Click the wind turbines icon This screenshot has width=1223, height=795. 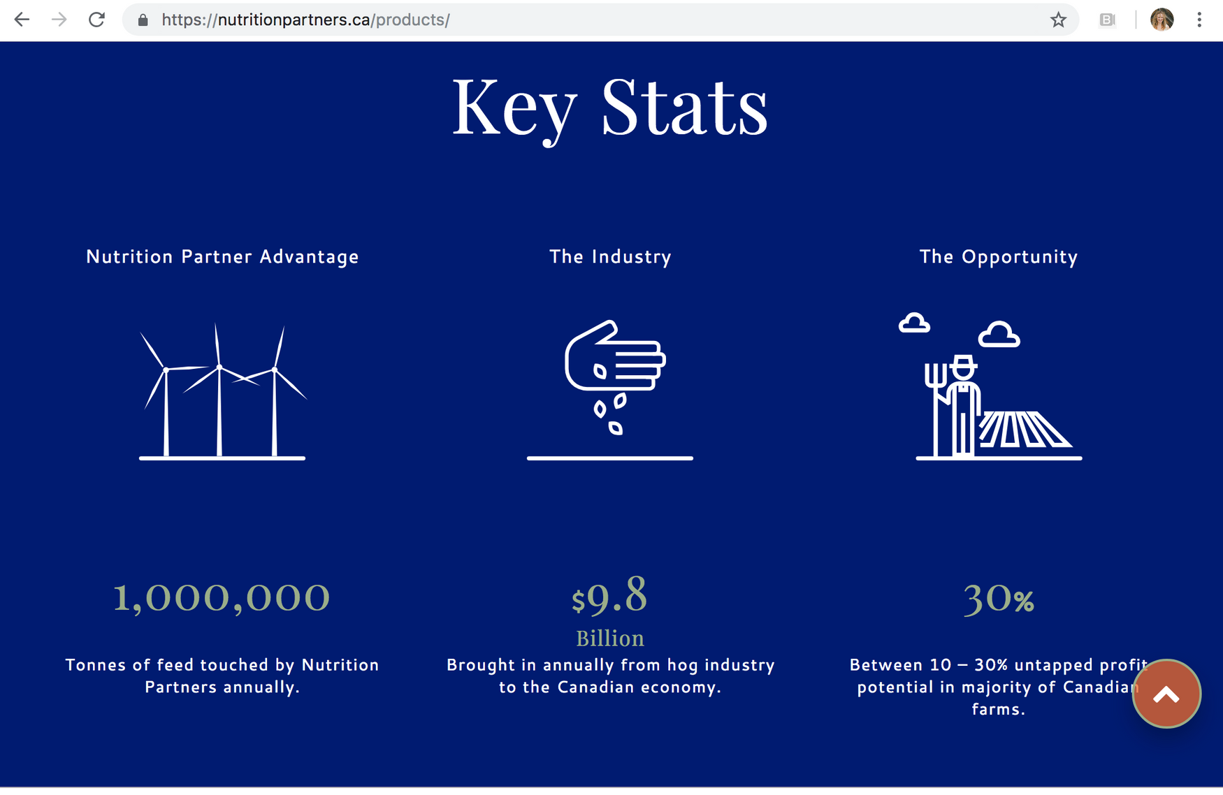pos(222,391)
